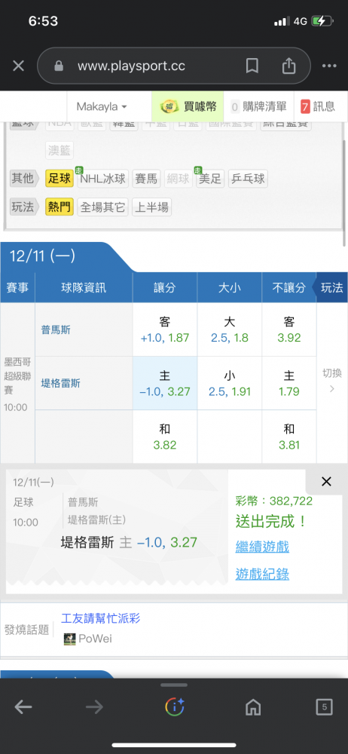The image size is (348, 754).
Task: Close the bet confirmation slip
Action: point(326,481)
